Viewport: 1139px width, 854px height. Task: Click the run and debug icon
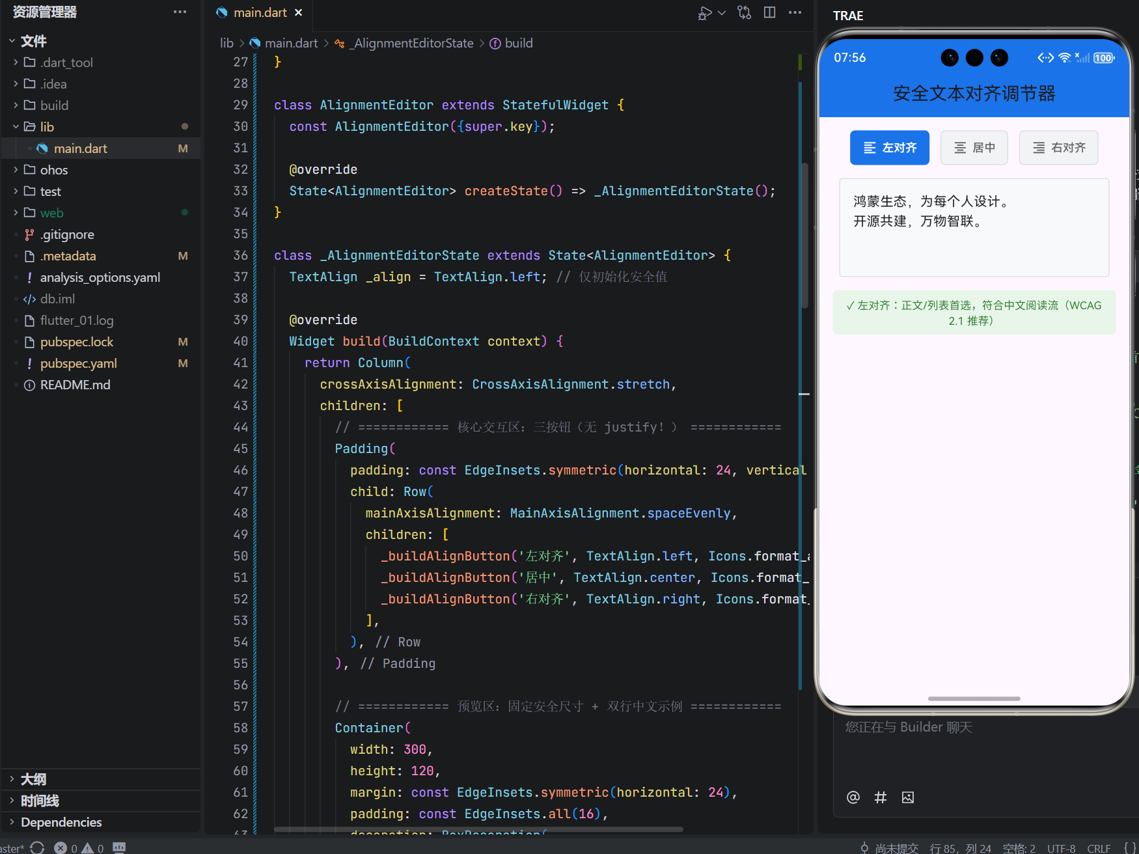click(x=704, y=13)
